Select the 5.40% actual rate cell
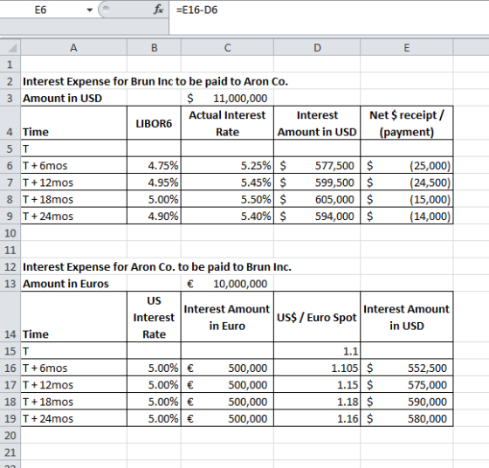This screenshot has height=468, width=489. click(227, 216)
